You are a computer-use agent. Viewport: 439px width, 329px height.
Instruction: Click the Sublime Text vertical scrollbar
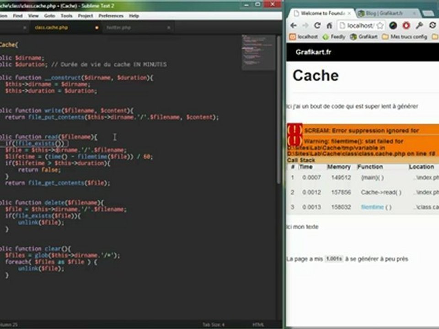[278, 109]
